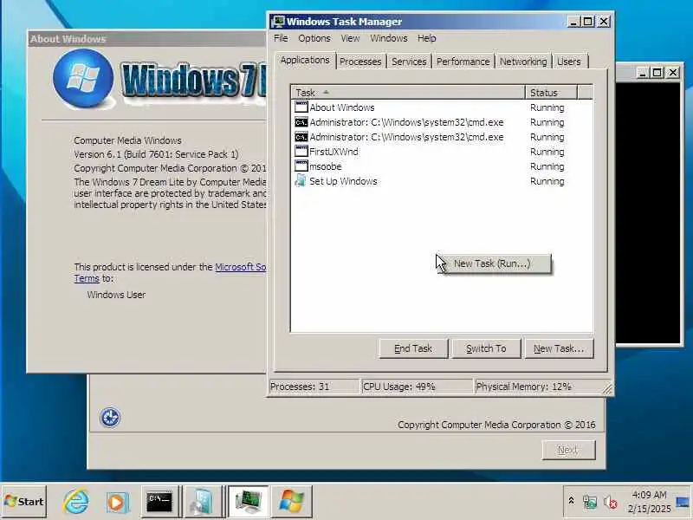Open the Microsoft Software License link
The width and height of the screenshot is (693, 520).
[241, 267]
